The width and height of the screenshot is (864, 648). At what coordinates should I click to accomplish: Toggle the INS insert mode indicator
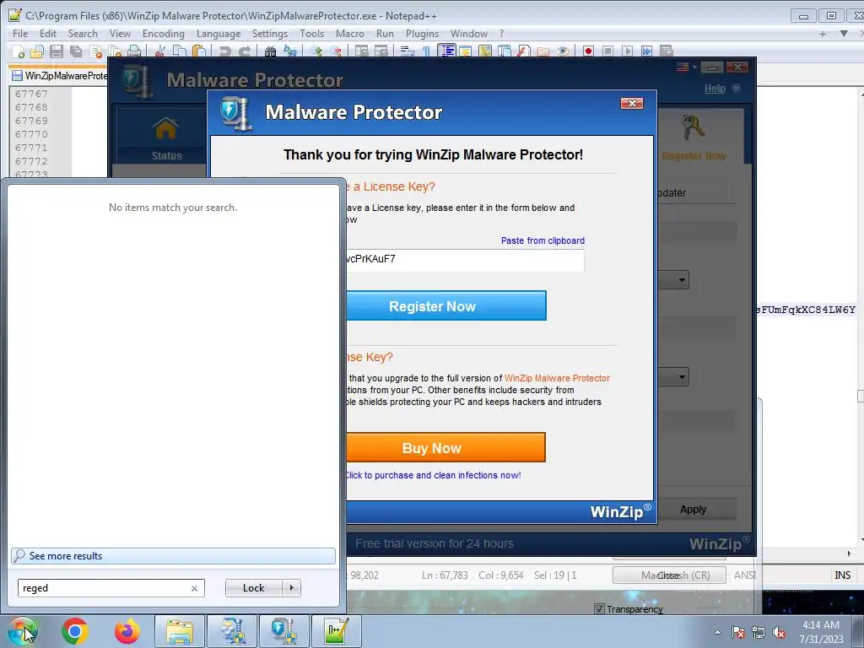[842, 575]
